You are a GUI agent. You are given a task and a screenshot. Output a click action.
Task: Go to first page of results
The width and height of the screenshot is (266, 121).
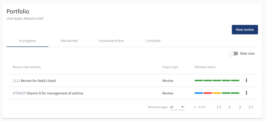click(x=219, y=107)
